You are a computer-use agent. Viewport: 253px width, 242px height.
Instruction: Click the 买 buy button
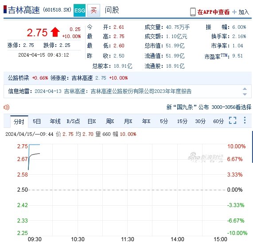[93, 11]
